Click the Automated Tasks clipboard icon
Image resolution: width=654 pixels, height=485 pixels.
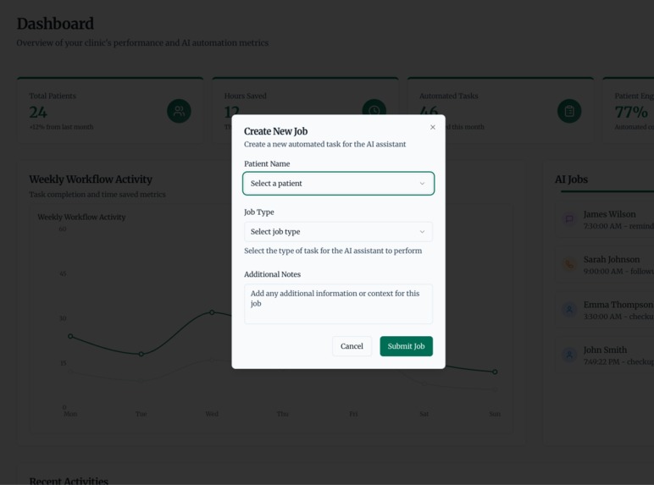pyautogui.click(x=569, y=111)
